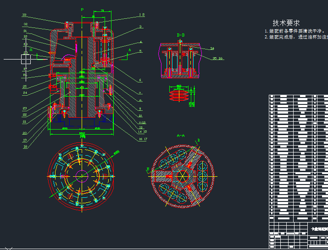The height and width of the screenshot is (250, 328).
Task: Select the 技术要求 heading text
Action: (x=286, y=23)
